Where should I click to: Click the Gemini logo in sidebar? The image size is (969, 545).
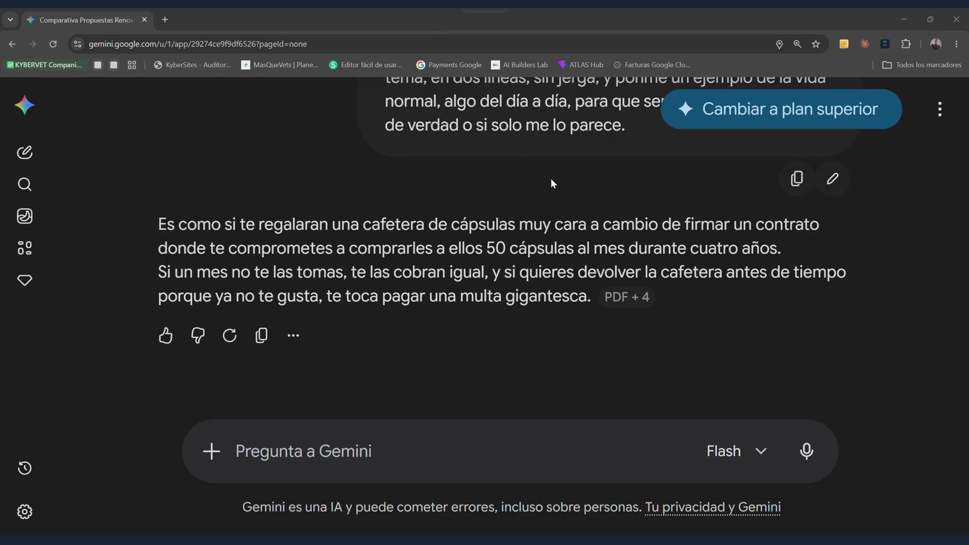point(24,105)
